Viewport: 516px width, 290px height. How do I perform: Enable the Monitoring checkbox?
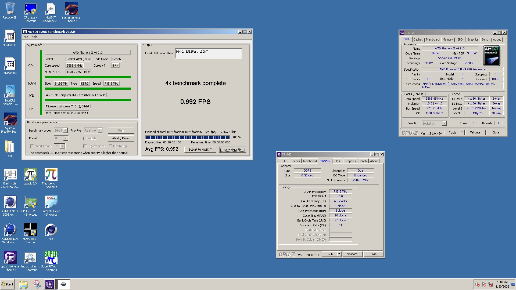click(110, 146)
